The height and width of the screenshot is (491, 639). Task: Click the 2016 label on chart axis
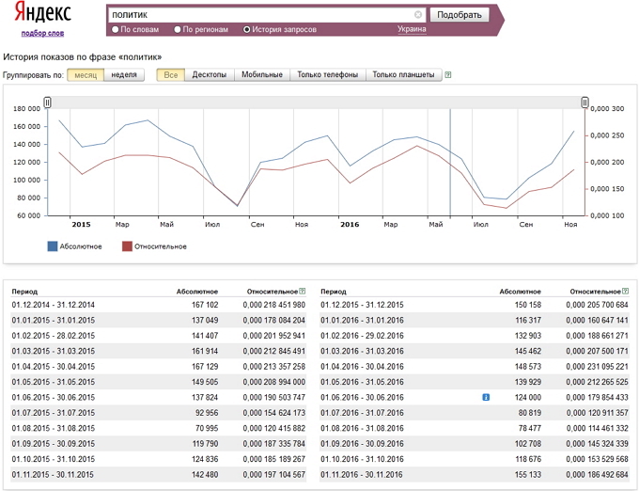350,224
